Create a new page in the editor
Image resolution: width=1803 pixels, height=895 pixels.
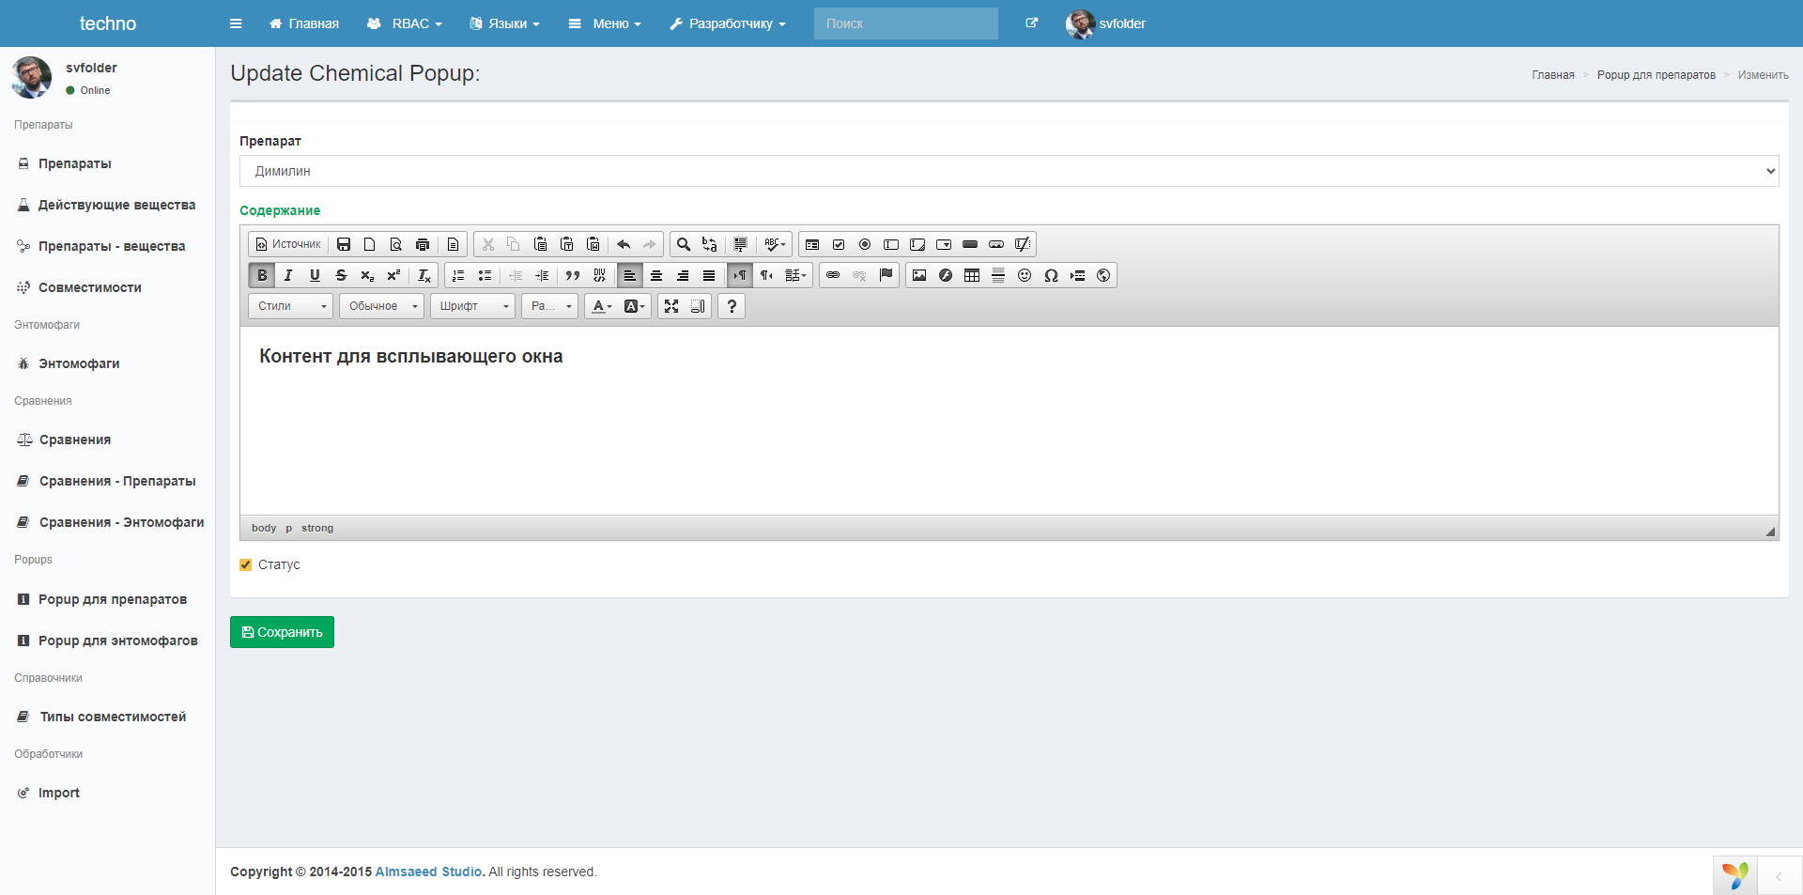(x=370, y=244)
